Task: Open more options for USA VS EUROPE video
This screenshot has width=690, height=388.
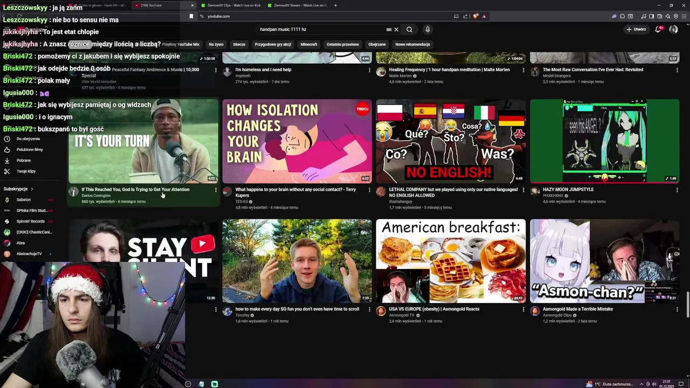Action: point(523,309)
